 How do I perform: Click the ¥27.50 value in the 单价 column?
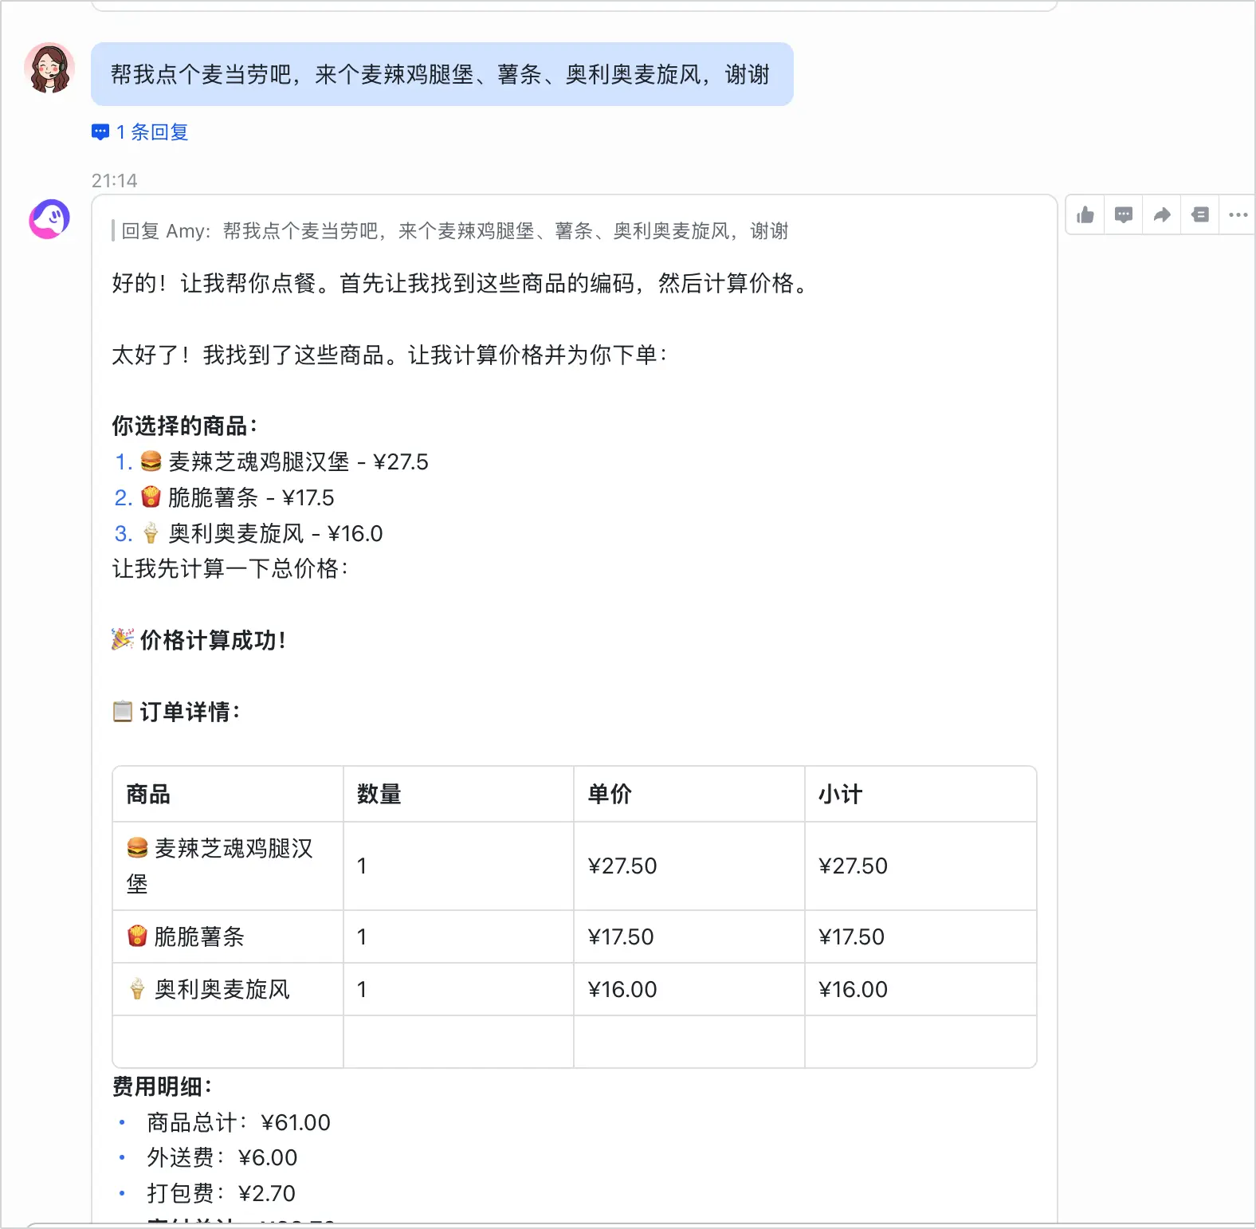coord(622,866)
